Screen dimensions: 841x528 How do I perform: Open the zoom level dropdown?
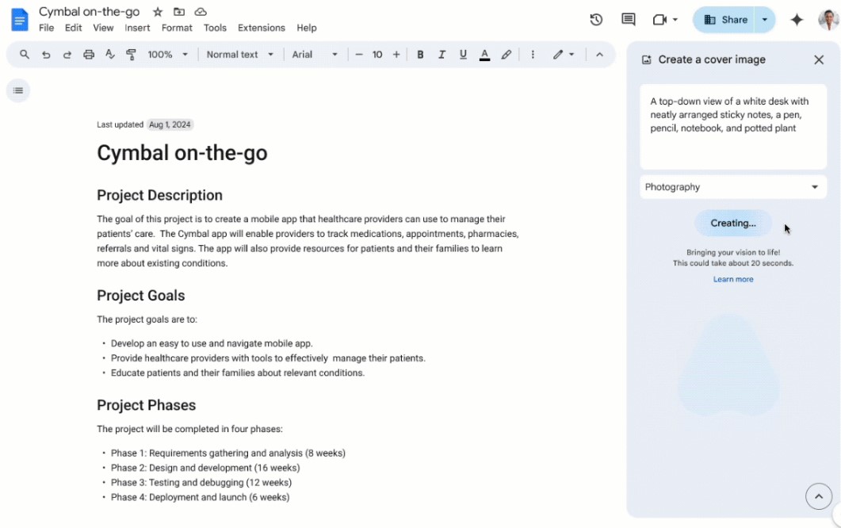tap(168, 54)
